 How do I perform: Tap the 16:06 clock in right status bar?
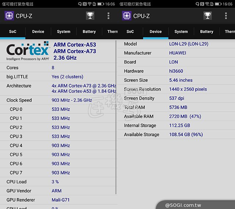[227, 4]
